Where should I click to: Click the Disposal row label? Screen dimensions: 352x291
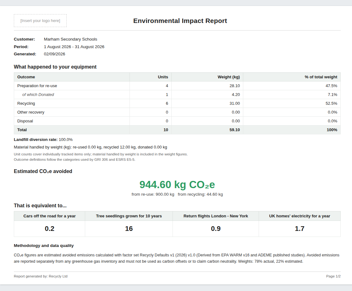coord(25,121)
